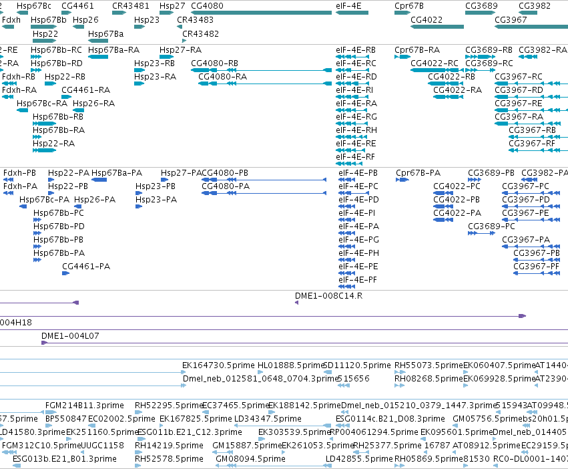Select the CR43482 gene label
This screenshot has width=568, height=469.
click(201, 33)
